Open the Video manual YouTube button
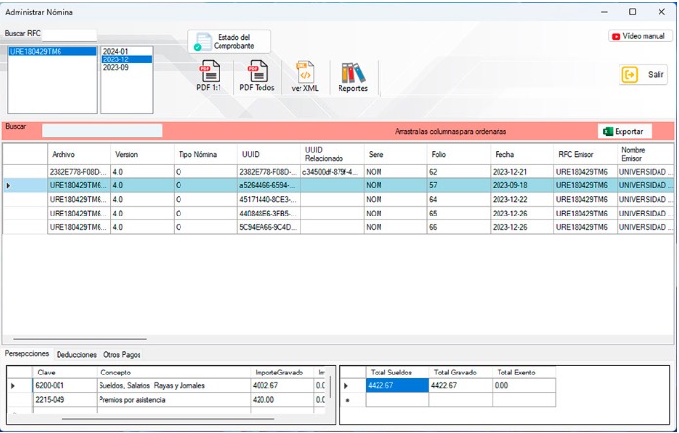 point(640,36)
